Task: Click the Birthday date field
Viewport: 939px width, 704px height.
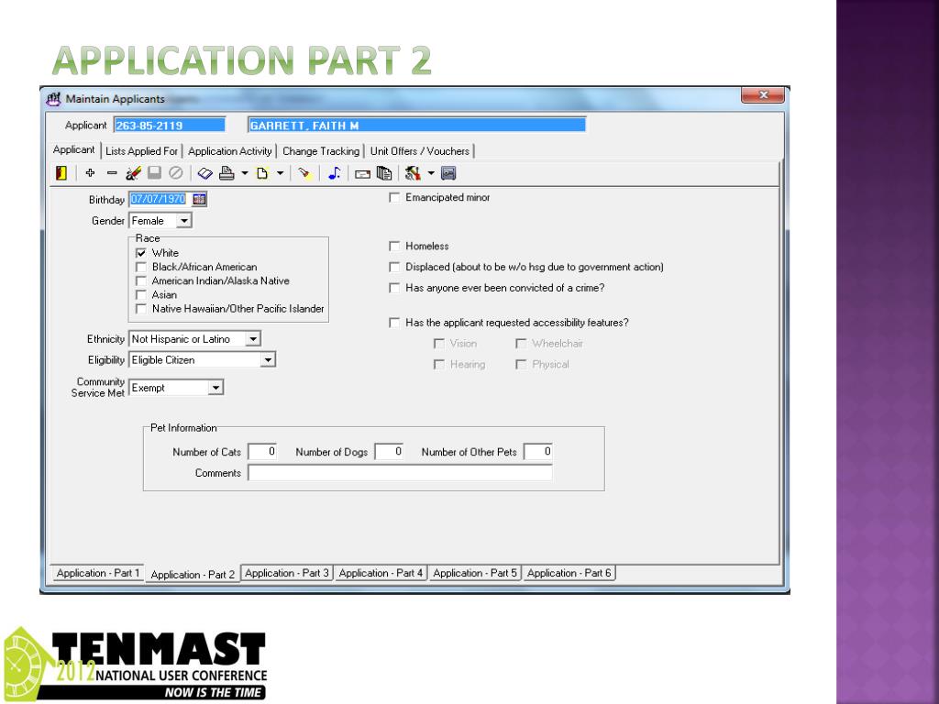Action: tap(160, 199)
